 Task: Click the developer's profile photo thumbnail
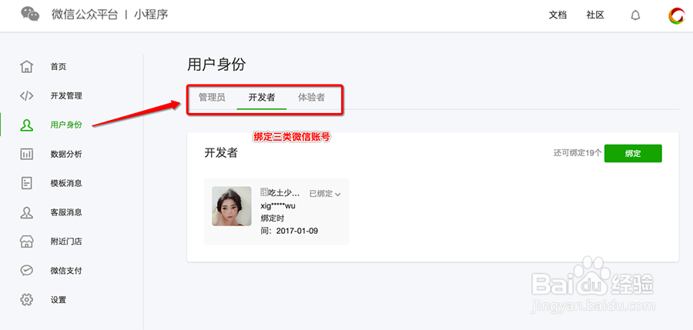[232, 206]
